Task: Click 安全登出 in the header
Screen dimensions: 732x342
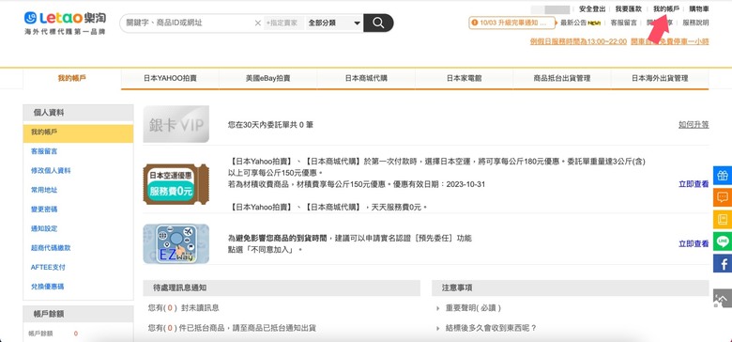Action: click(592, 8)
